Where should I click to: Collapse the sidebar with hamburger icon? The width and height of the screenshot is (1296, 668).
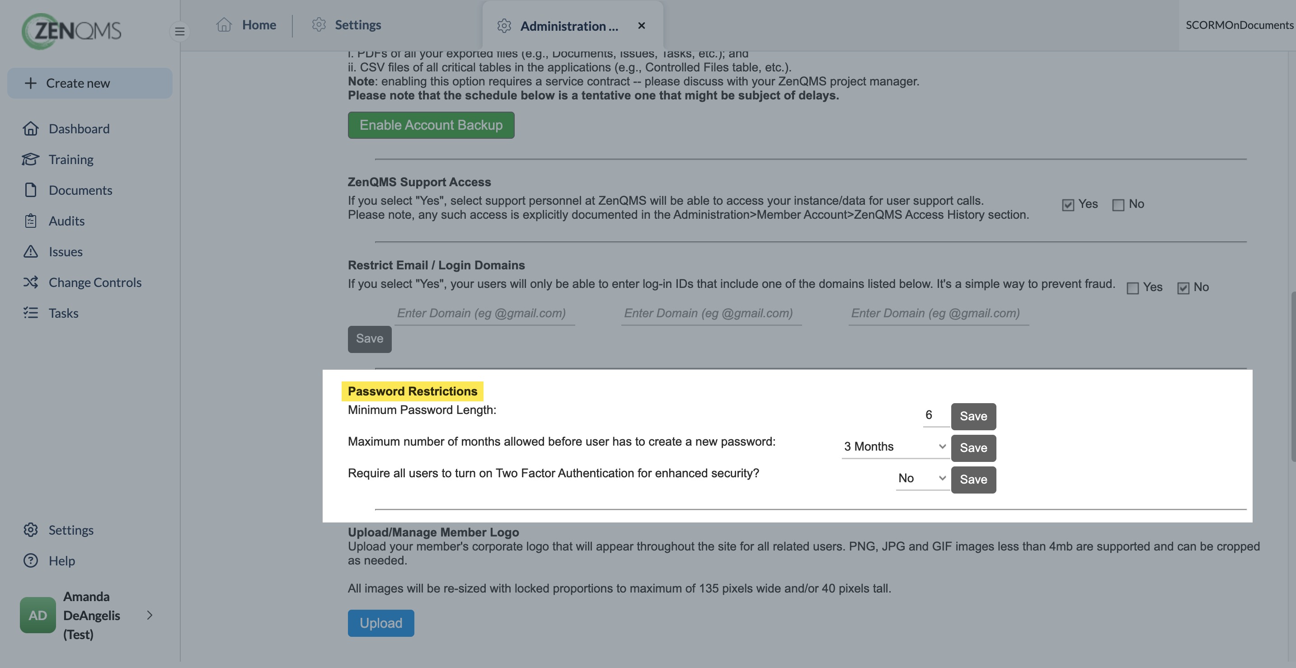179,32
